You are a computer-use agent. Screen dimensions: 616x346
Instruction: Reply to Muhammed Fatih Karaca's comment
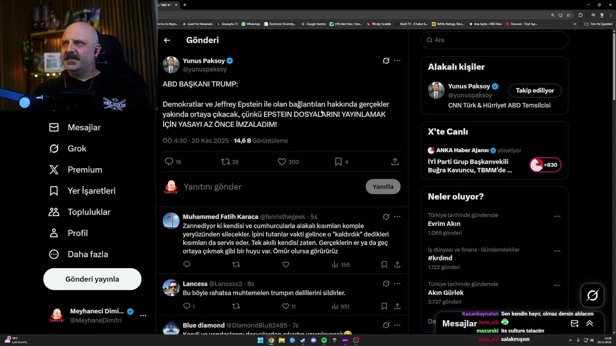click(187, 264)
